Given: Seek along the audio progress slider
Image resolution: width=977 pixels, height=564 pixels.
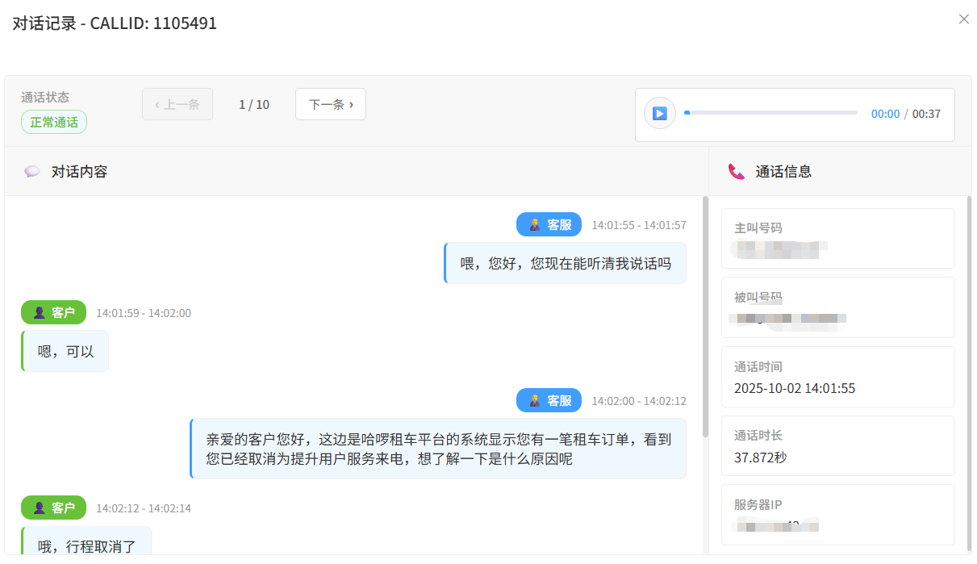Looking at the screenshot, I should pos(770,113).
